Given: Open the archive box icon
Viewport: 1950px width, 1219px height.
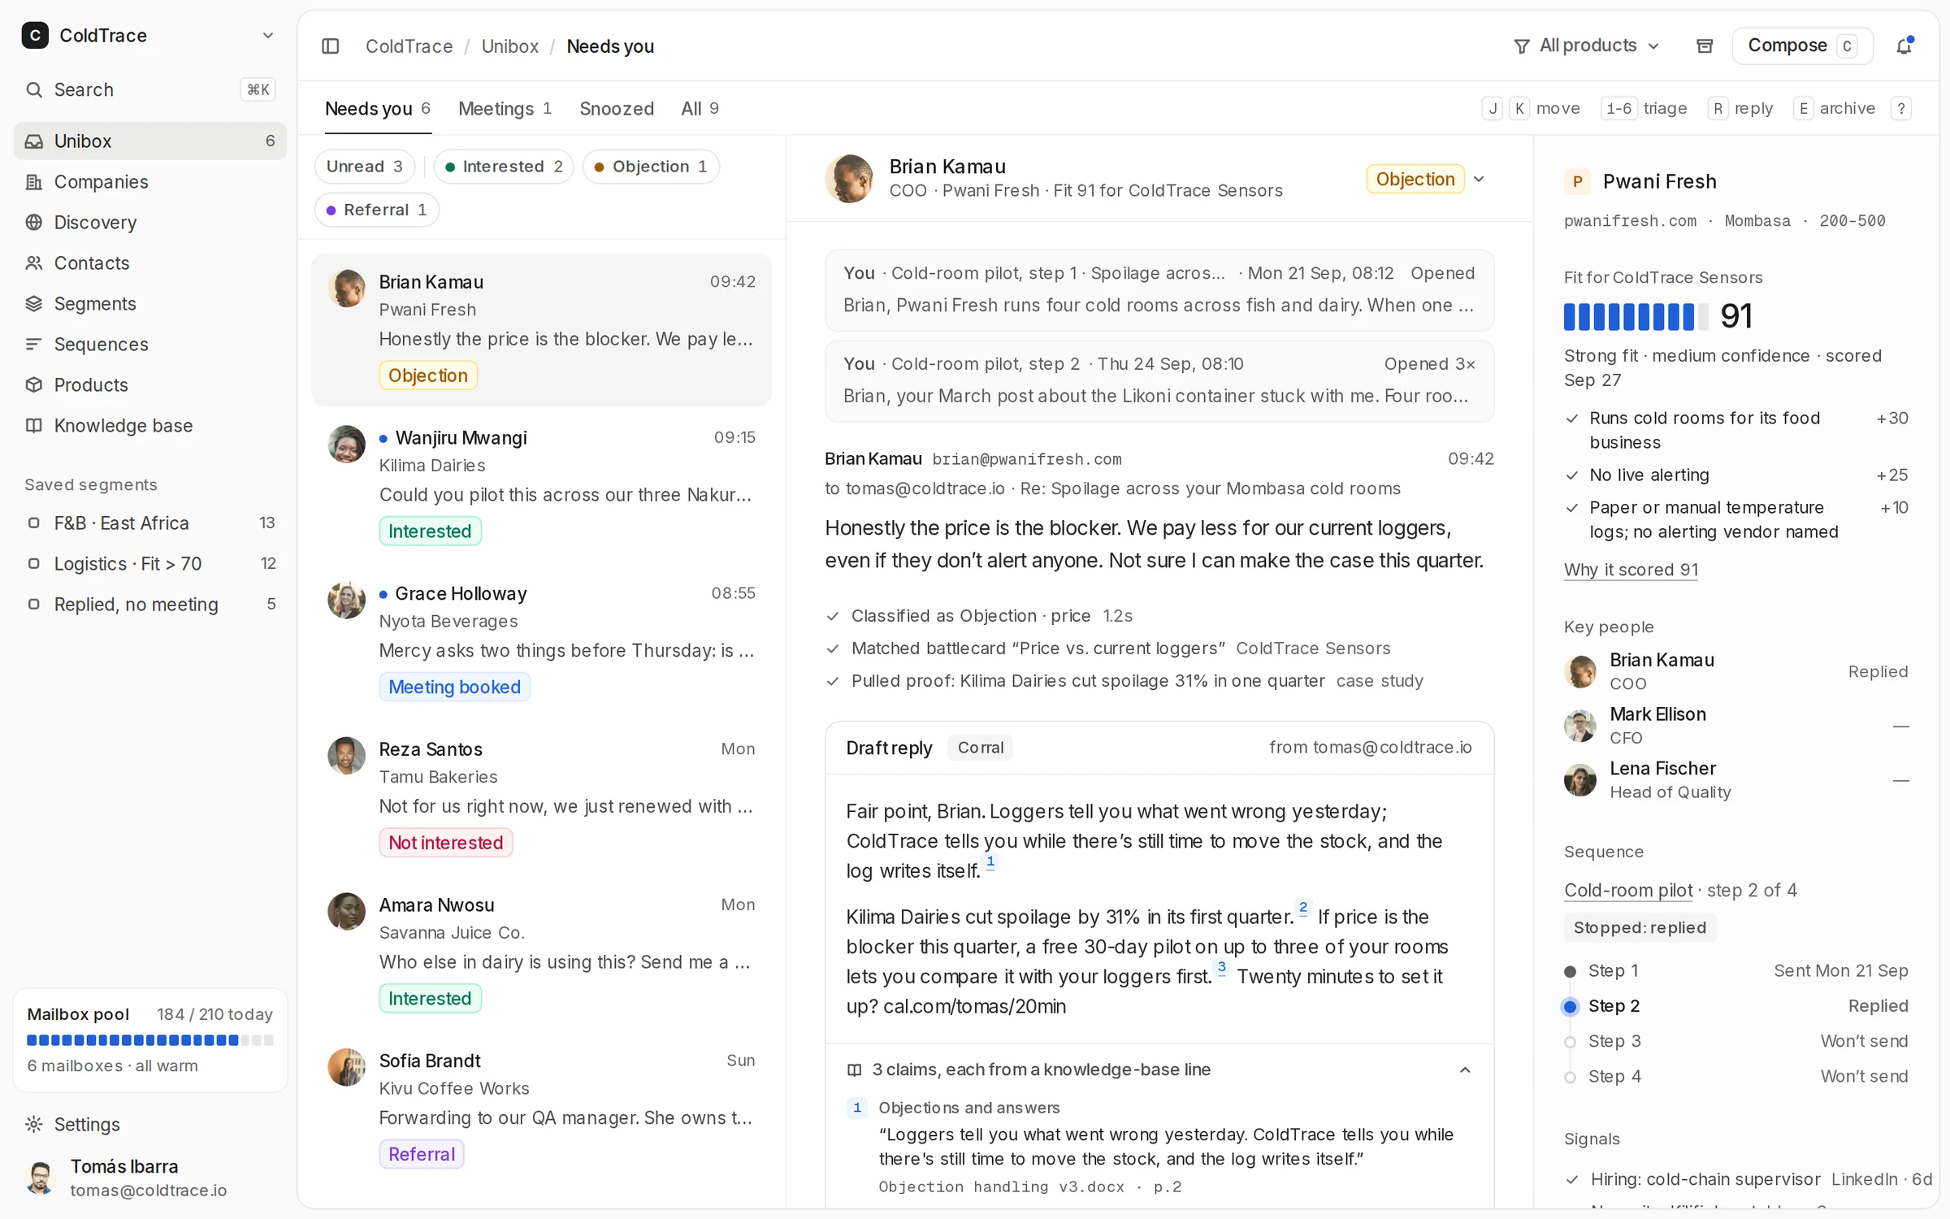Looking at the screenshot, I should pos(1705,46).
